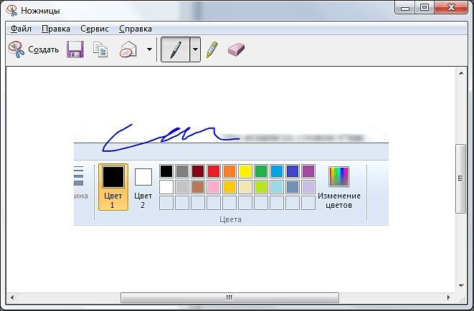Click the brown swatch in the second row

198,187
